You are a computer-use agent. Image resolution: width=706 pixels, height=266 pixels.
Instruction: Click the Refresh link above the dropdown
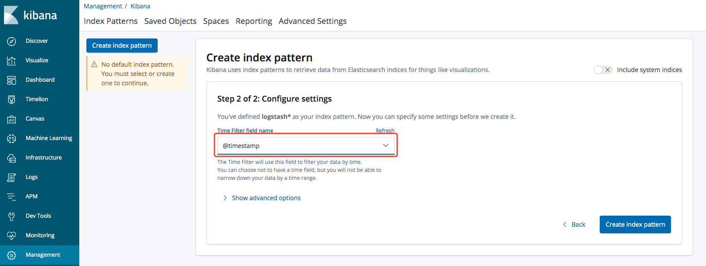point(385,131)
